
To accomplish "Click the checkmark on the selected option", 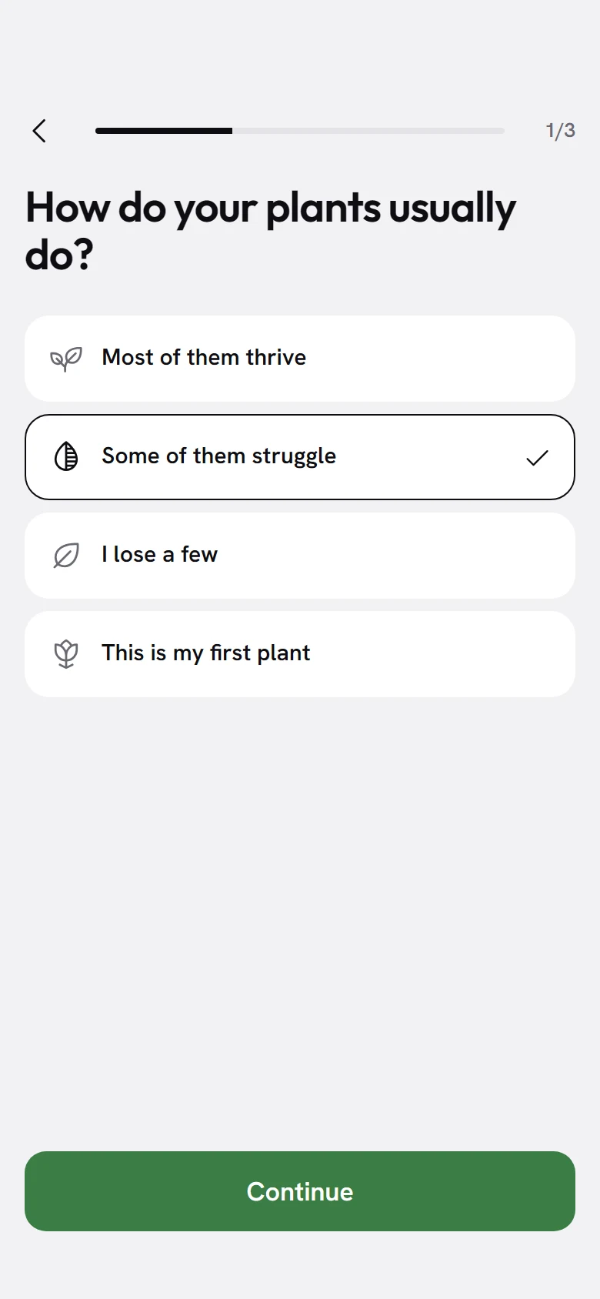I will click(x=537, y=458).
